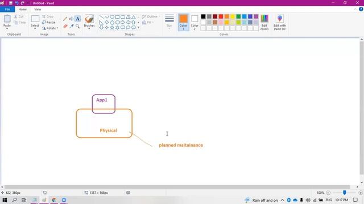Click the Zoom out minus button
364x204 pixels.
tap(328, 193)
